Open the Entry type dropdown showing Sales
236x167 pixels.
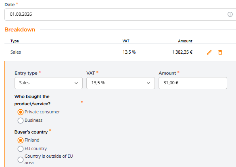pyautogui.click(x=48, y=83)
